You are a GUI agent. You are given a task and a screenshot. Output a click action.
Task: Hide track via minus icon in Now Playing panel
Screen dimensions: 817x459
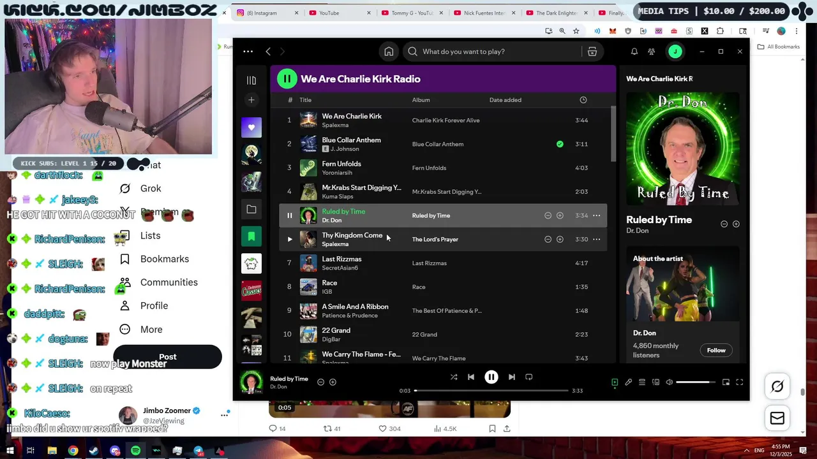[x=724, y=224]
